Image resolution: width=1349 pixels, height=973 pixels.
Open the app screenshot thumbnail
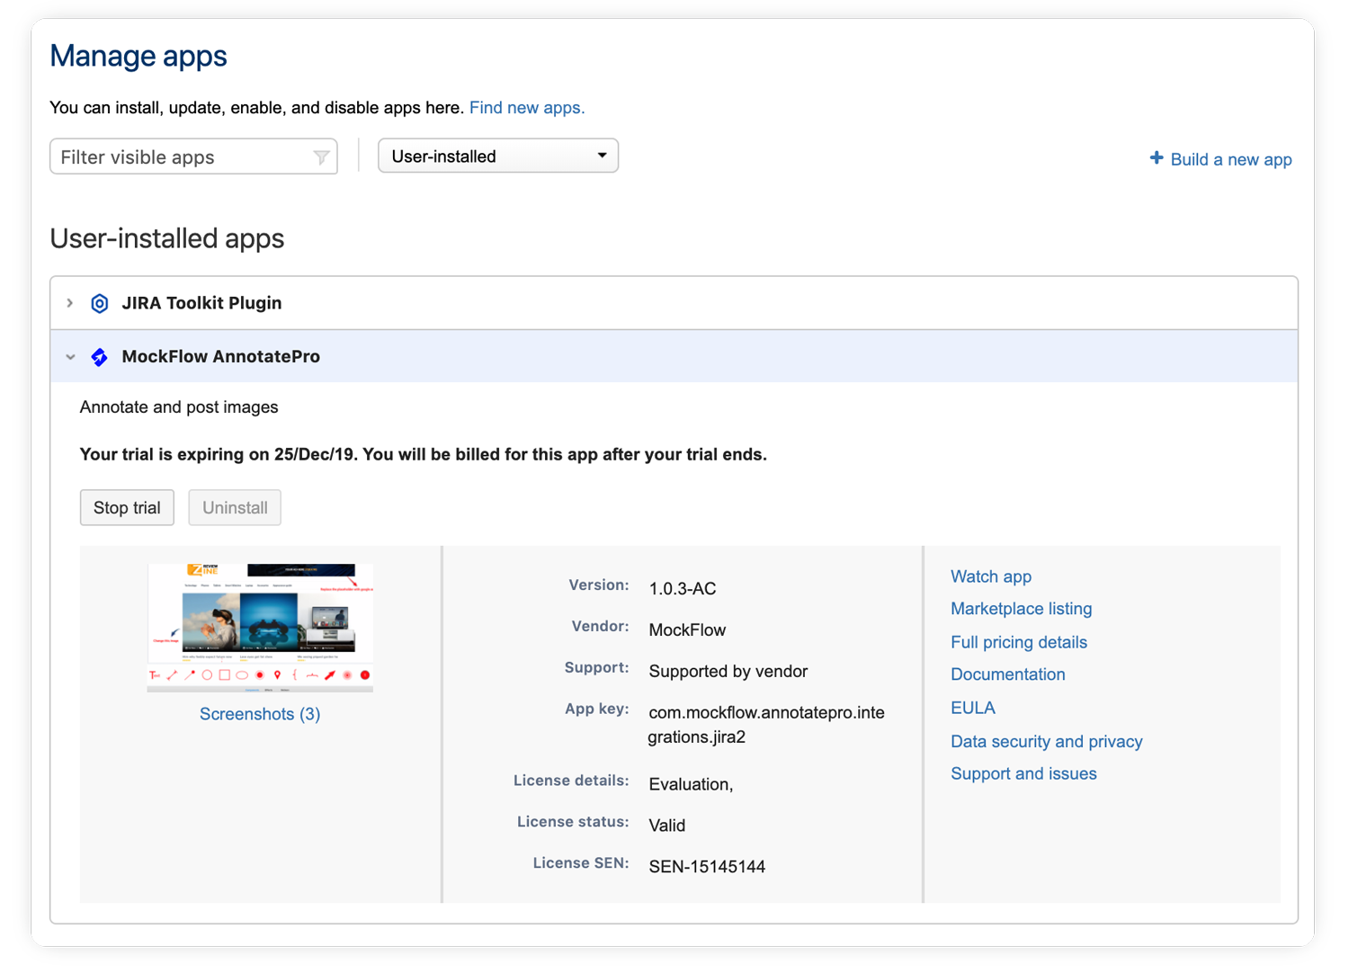(x=260, y=628)
